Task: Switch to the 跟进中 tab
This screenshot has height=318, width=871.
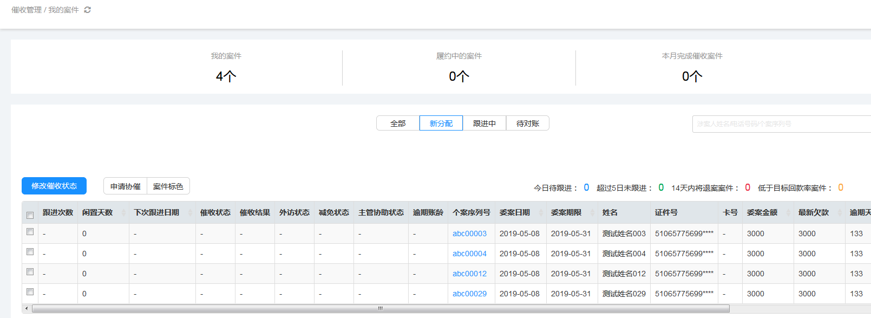Action: tap(484, 124)
